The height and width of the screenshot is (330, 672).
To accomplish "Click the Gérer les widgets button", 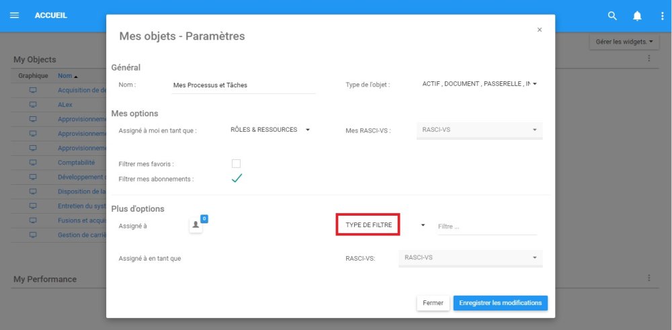I will point(624,42).
